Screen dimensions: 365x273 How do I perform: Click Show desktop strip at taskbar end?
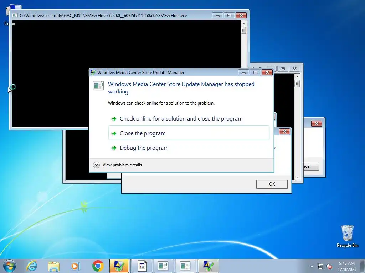363,266
